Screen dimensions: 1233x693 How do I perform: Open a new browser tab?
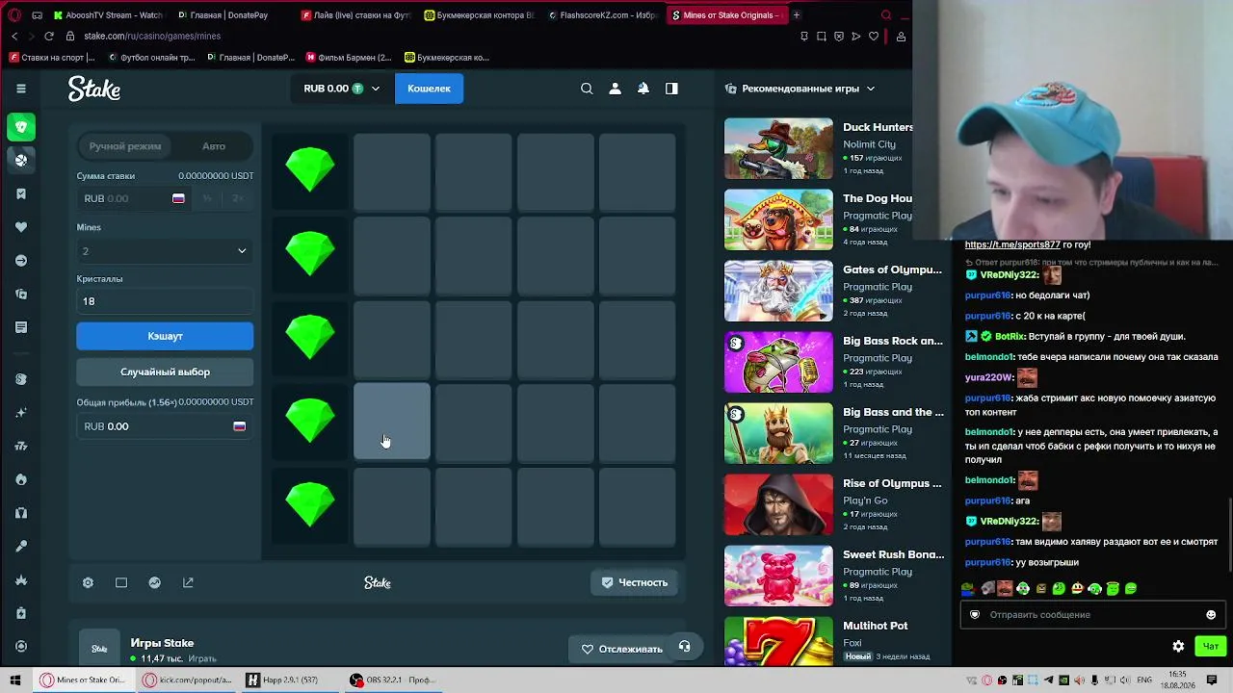pyautogui.click(x=797, y=15)
